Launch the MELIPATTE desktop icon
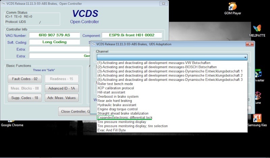 click(257, 31)
